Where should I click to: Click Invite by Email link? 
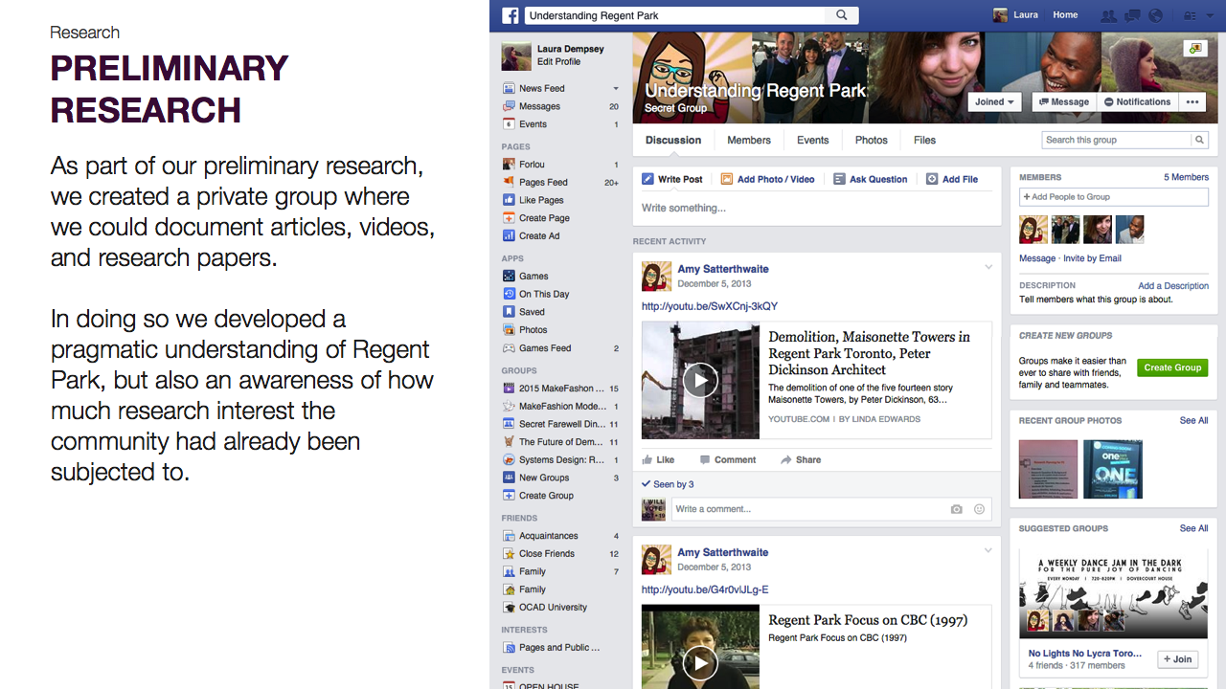click(1092, 258)
